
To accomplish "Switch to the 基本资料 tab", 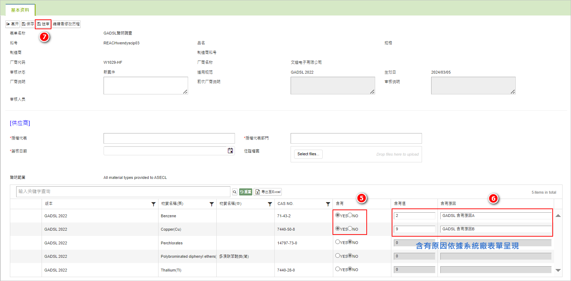I will pyautogui.click(x=20, y=10).
